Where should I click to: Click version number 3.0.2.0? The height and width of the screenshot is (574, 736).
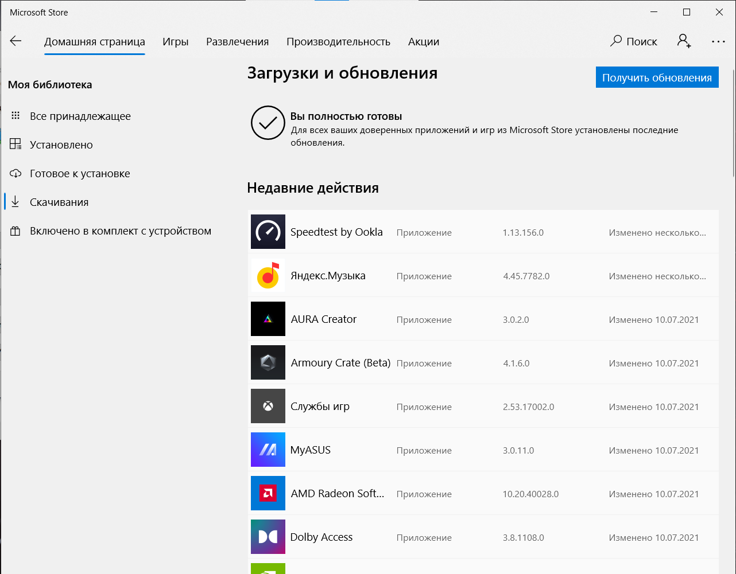coord(516,319)
